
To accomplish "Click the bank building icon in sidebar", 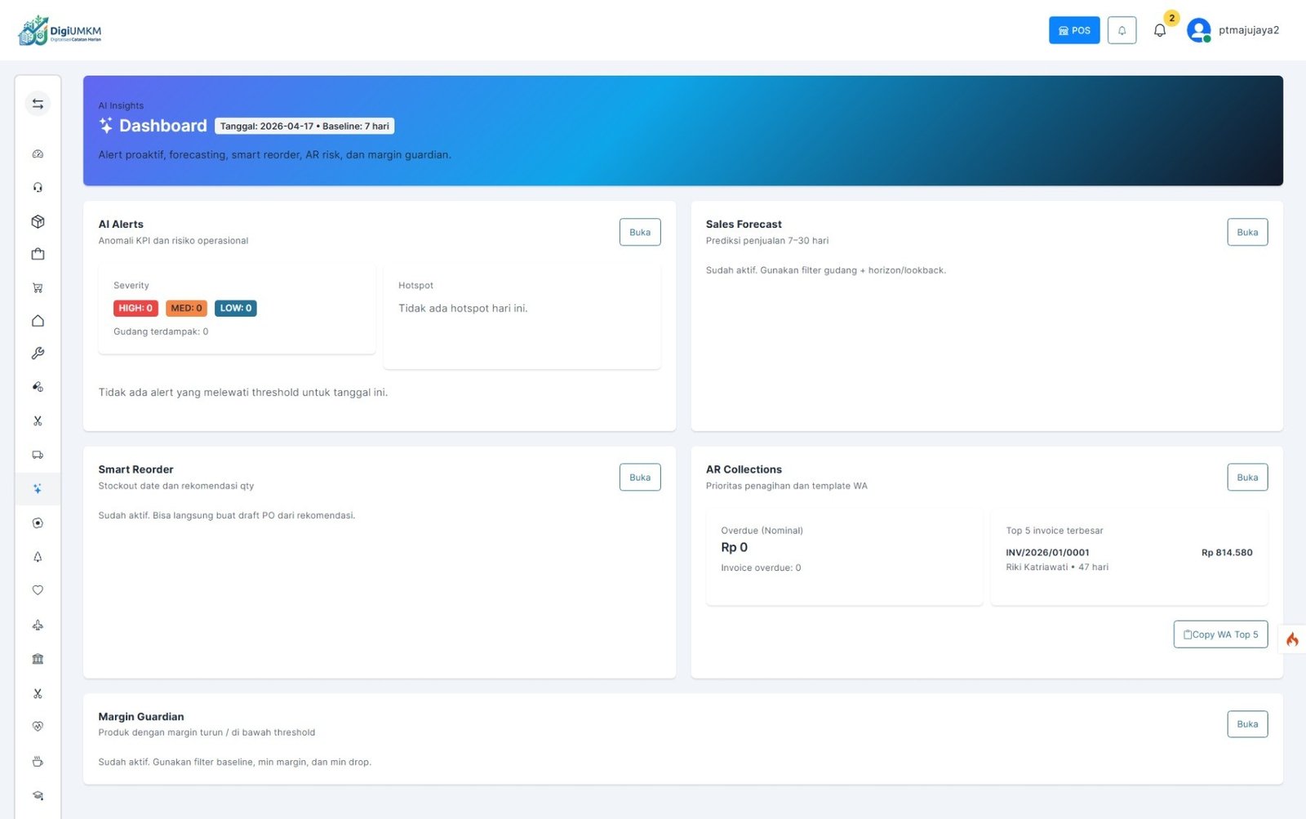I will 38,658.
